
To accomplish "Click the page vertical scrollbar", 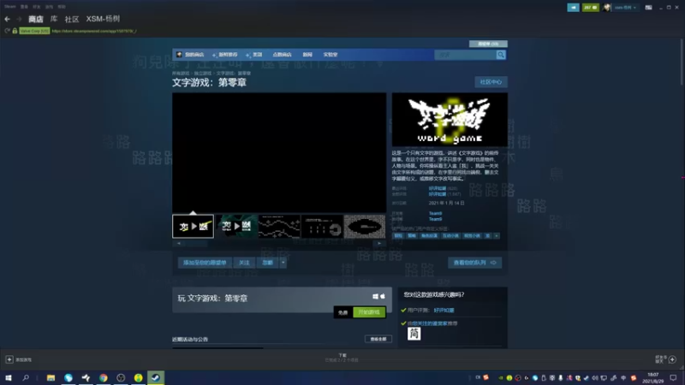I will 682,61.
